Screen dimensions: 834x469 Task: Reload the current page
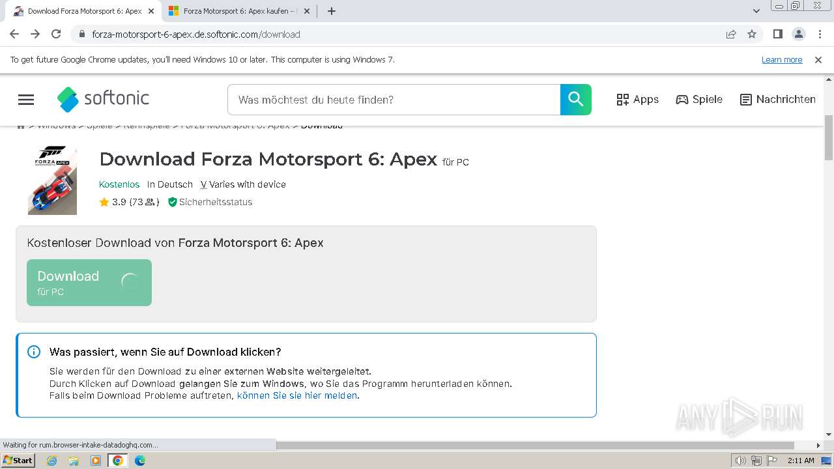[56, 35]
